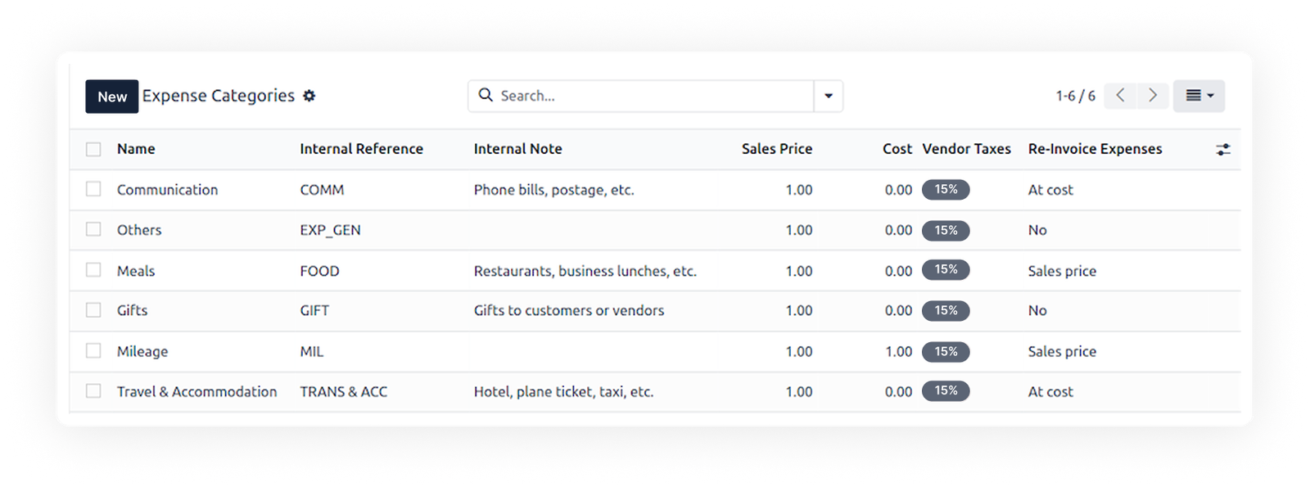Open the optional columns adjust icon
This screenshot has width=1310, height=487.
click(x=1222, y=149)
